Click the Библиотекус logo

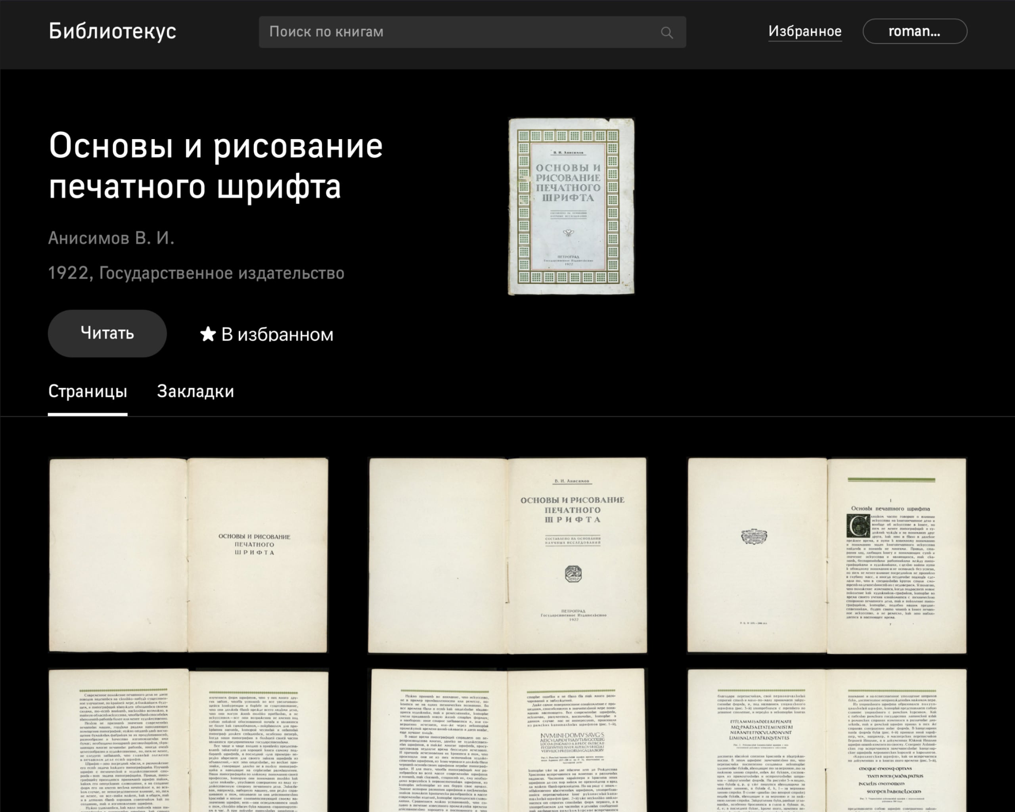point(113,31)
